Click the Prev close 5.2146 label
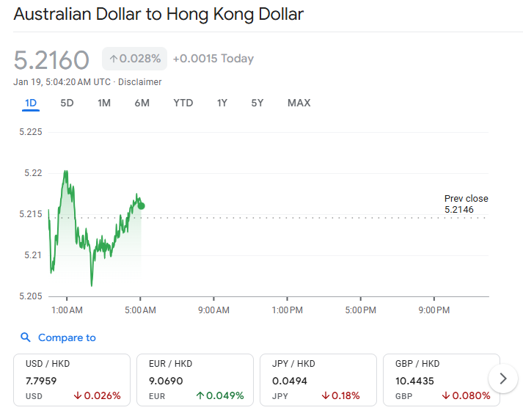This screenshot has width=523, height=413. click(466, 204)
